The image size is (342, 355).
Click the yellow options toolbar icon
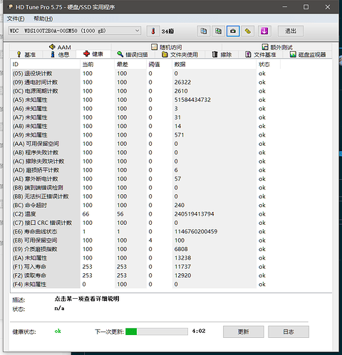pos(248,31)
